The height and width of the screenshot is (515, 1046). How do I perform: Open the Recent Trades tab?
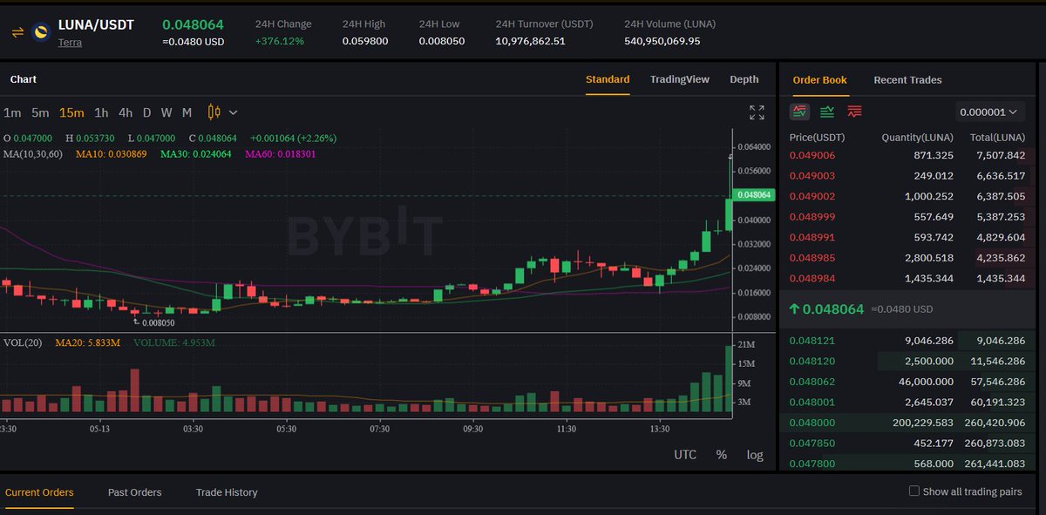907,80
